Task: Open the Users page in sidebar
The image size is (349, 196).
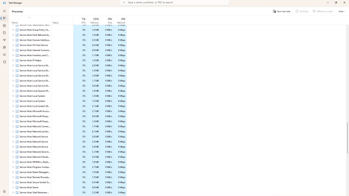Action: pyautogui.click(x=4, y=47)
